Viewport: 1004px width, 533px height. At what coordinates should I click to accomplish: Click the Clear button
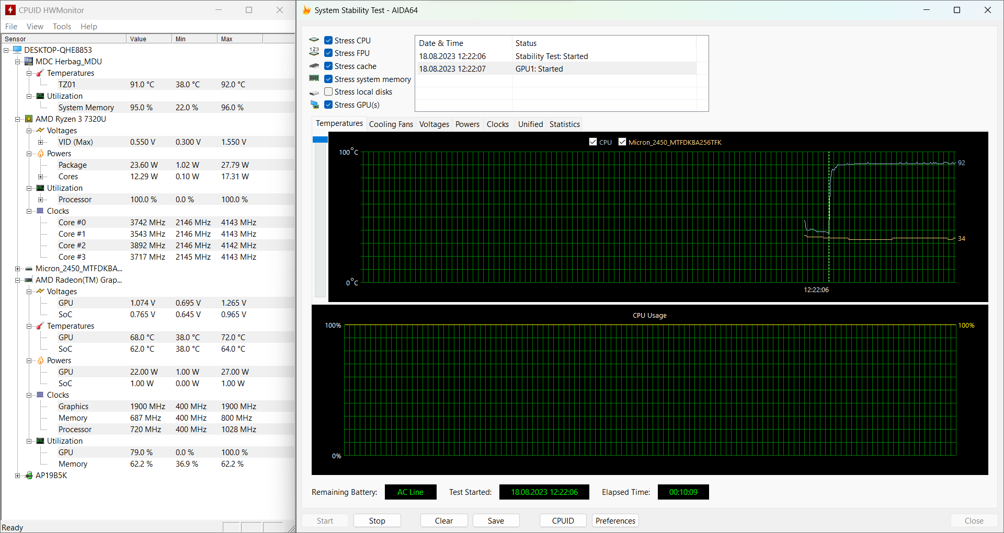tap(444, 521)
